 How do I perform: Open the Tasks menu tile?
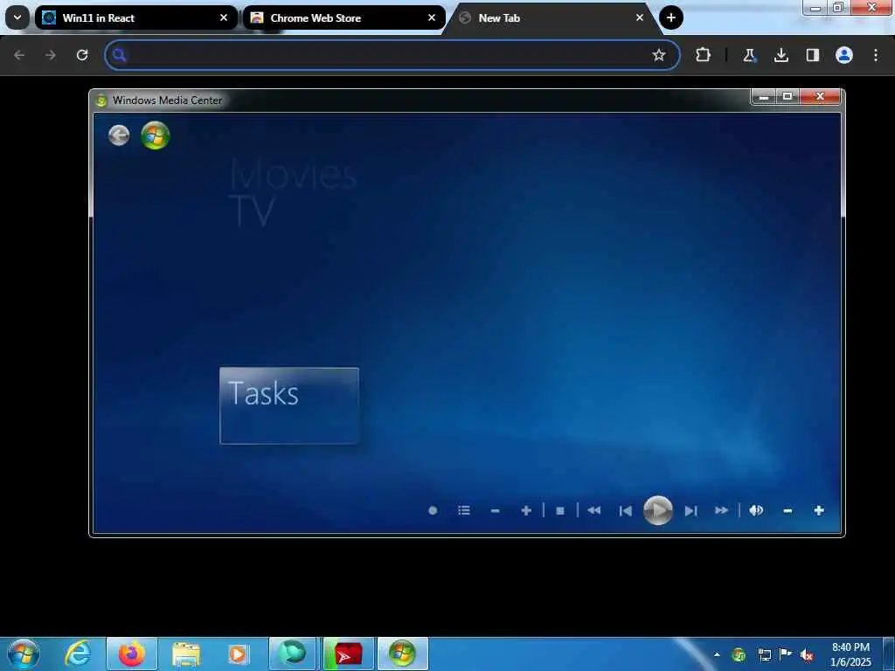pyautogui.click(x=289, y=405)
